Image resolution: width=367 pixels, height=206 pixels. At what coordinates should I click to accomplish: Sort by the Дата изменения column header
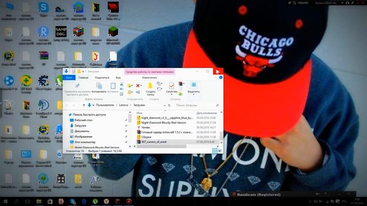coord(206,113)
